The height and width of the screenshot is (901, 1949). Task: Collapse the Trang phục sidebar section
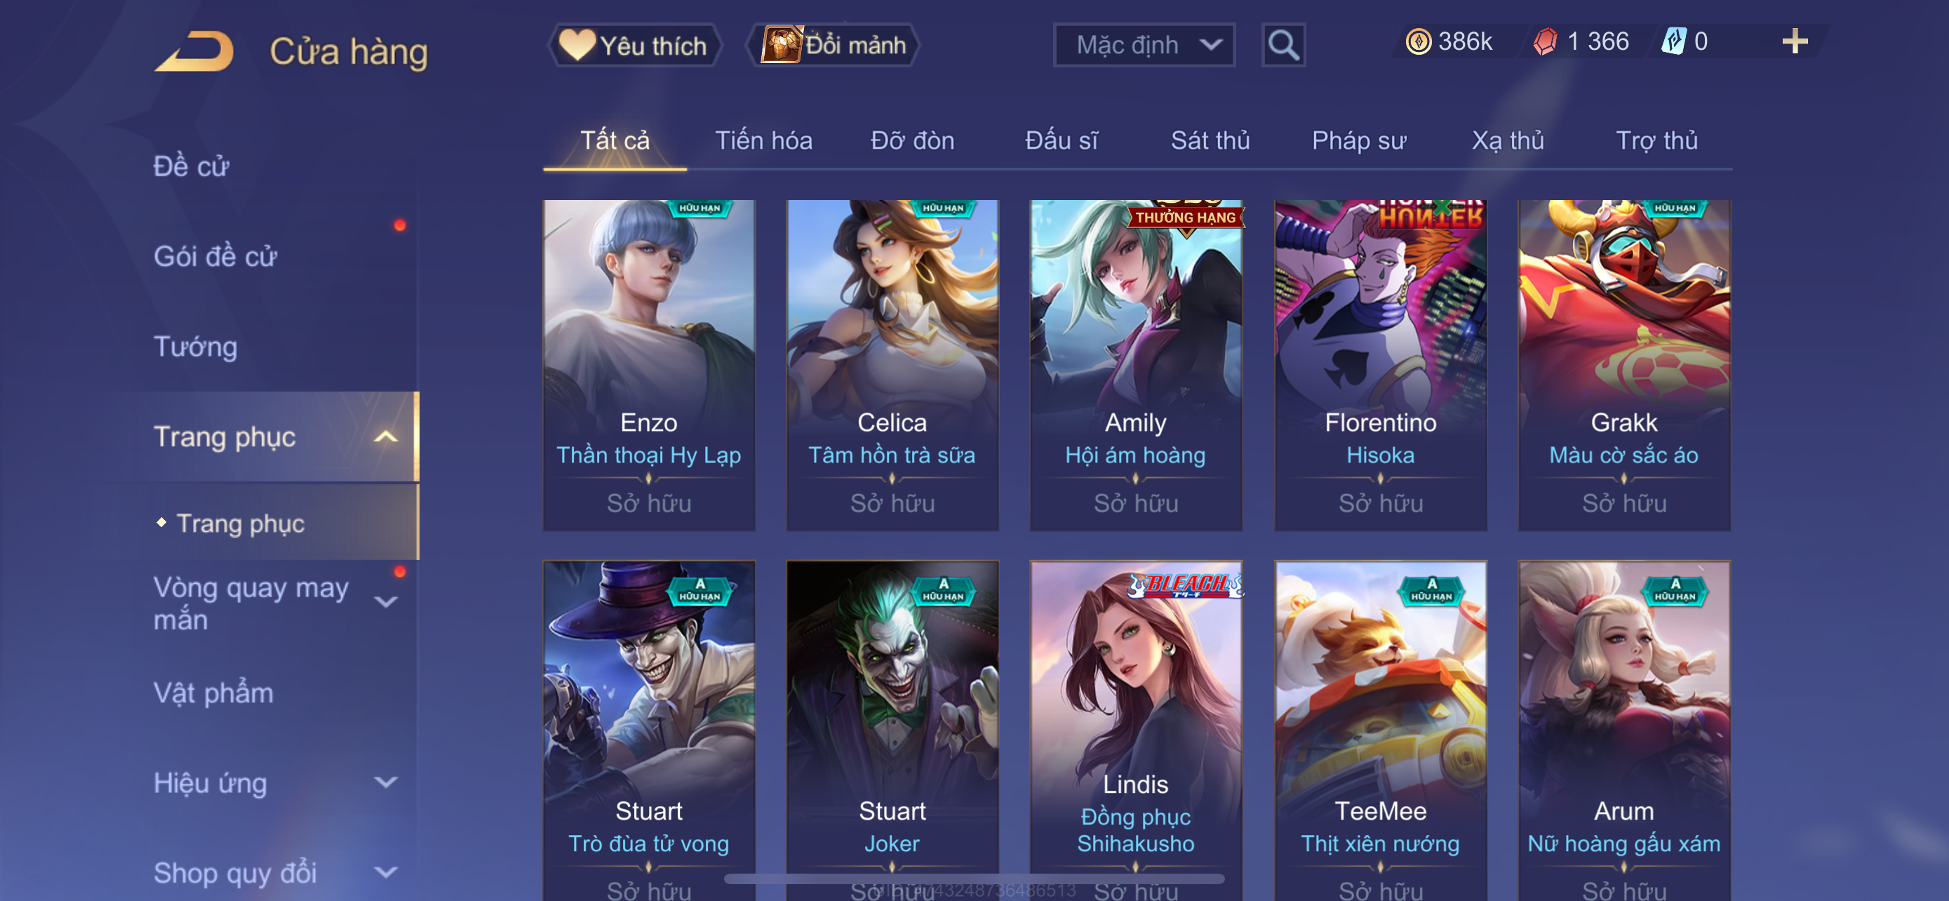pyautogui.click(x=386, y=436)
